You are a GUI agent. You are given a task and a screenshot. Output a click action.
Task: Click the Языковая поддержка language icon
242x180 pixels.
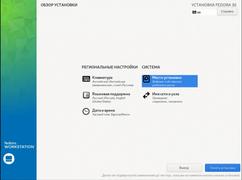(x=86, y=95)
